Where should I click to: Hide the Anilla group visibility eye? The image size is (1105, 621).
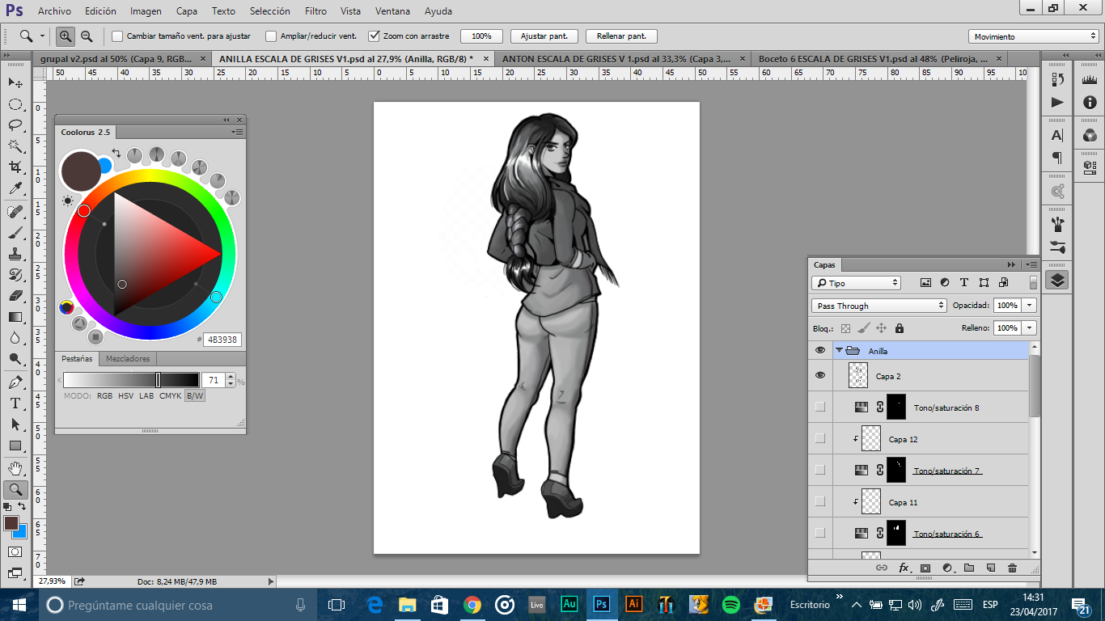point(820,350)
